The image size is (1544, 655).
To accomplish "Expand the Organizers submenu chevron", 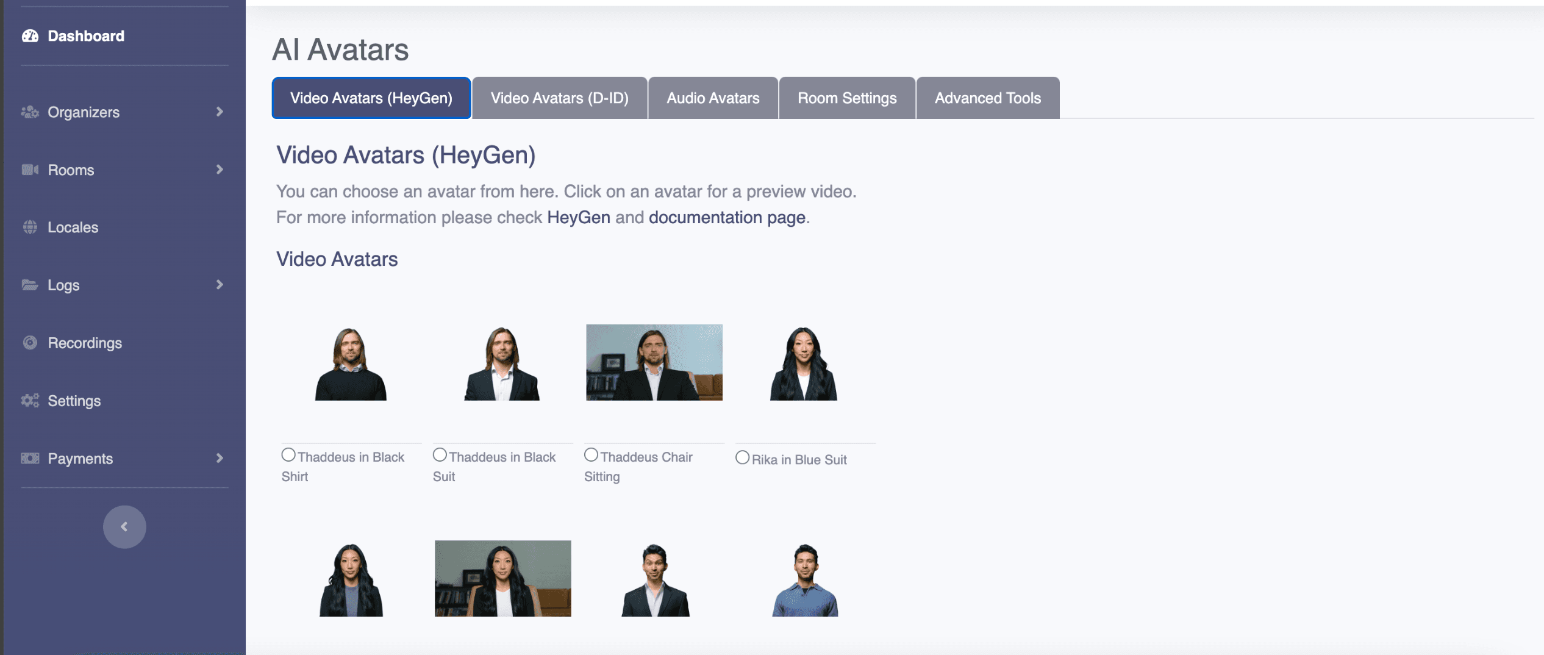I will [x=220, y=112].
